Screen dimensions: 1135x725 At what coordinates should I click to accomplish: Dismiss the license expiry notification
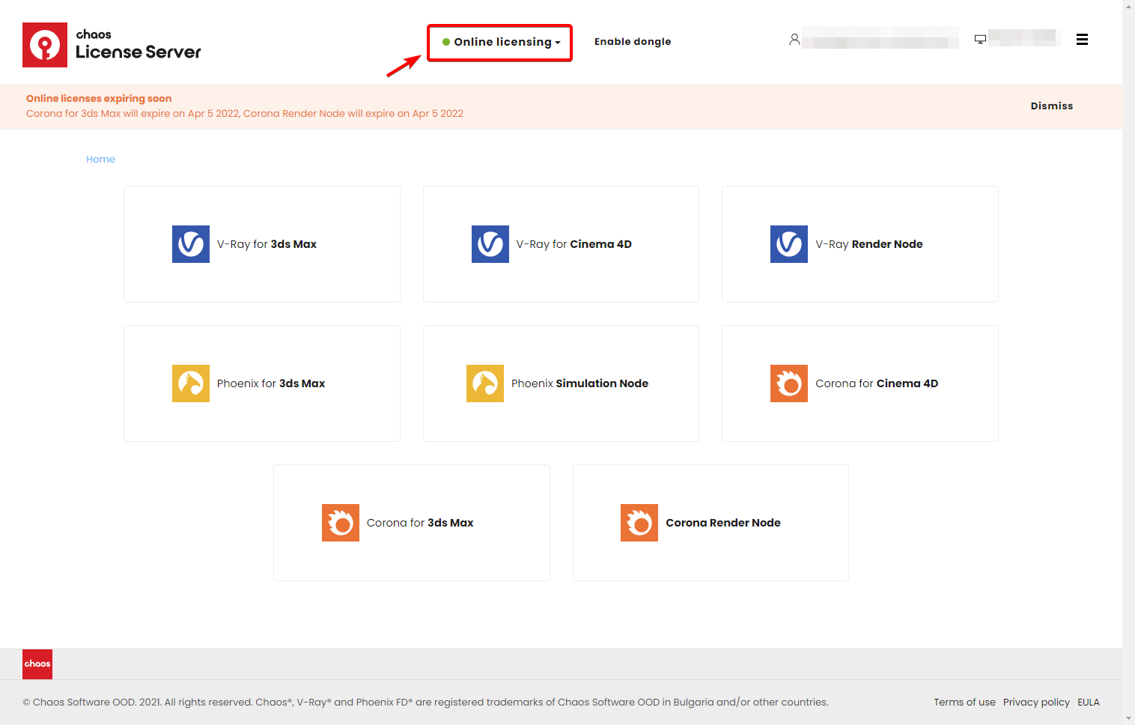(x=1052, y=106)
